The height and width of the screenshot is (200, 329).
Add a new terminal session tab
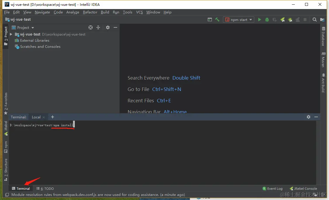[x=53, y=117]
